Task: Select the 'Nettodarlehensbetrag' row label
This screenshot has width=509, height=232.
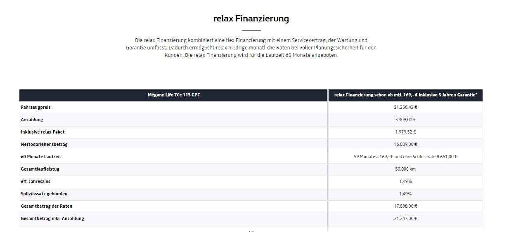Action: pos(44,145)
